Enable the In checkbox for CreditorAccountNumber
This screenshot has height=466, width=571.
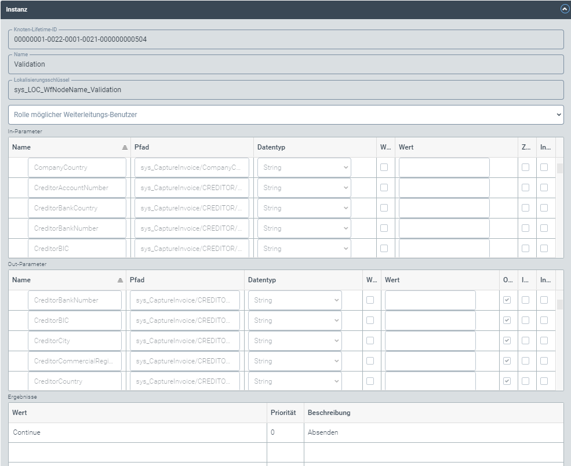(543, 187)
